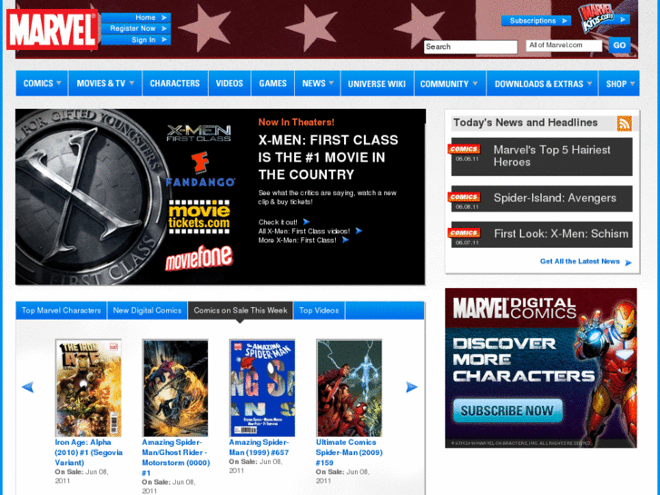This screenshot has height=495, width=660.
Task: Open the movietickets.com logo
Action: (199, 216)
